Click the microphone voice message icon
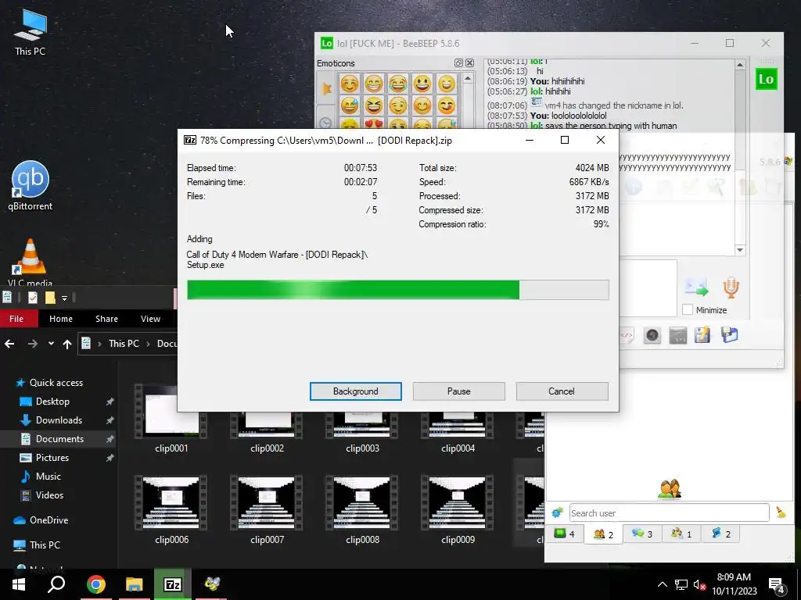This screenshot has height=600, width=801. tap(731, 287)
